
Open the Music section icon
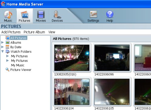8,15
